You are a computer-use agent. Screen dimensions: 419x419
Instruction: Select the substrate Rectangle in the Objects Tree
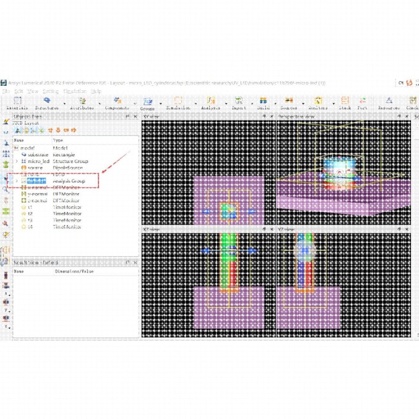tap(38, 155)
